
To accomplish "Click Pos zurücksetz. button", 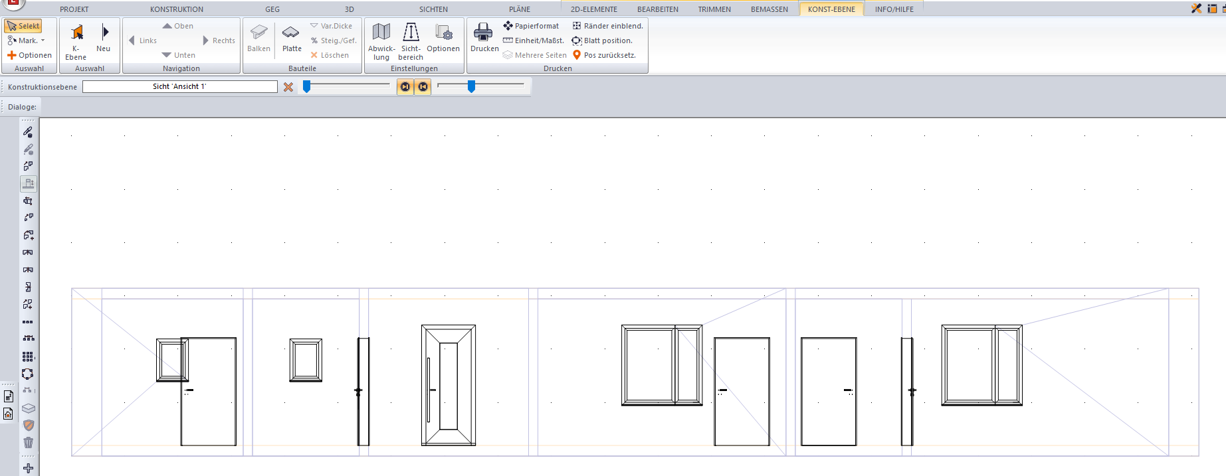I will point(604,55).
